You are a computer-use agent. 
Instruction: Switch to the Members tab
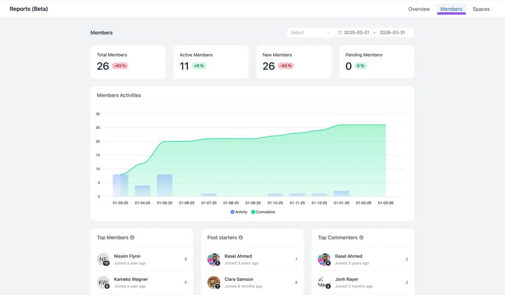click(x=451, y=9)
